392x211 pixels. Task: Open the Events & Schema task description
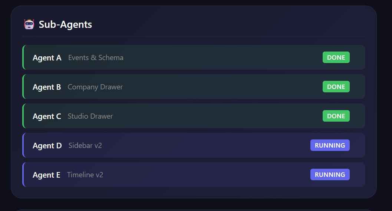pos(96,58)
